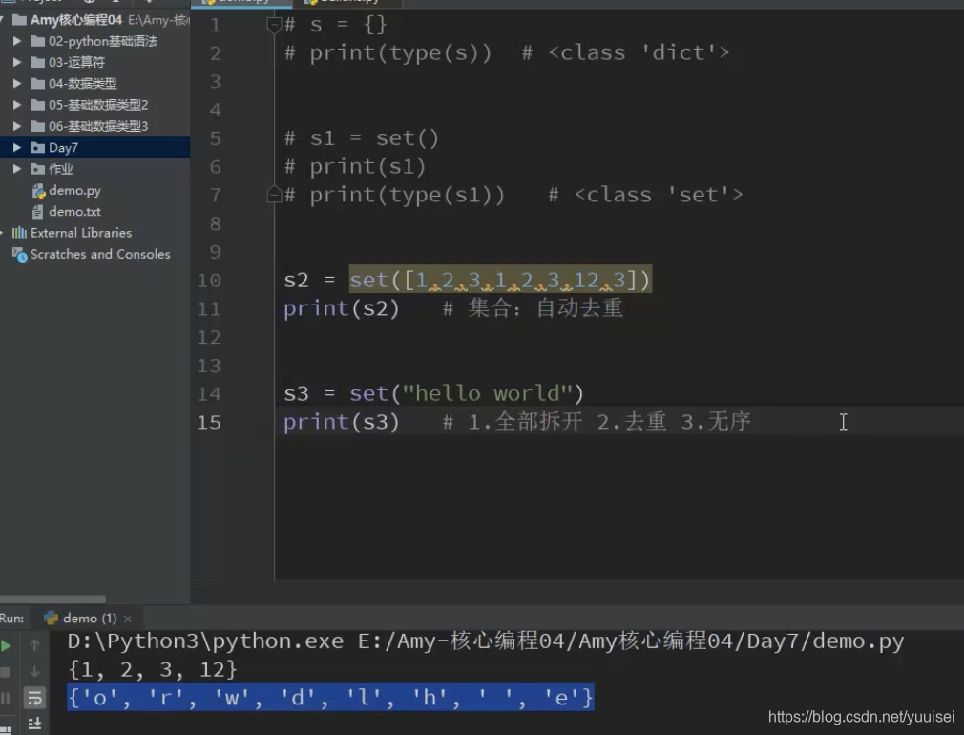Expand the 02-python基础语法 folder arrow
Image resolution: width=964 pixels, height=735 pixels.
tap(17, 41)
